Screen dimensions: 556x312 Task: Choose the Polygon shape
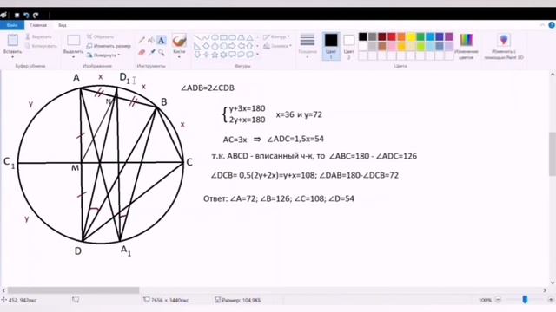pos(242,37)
